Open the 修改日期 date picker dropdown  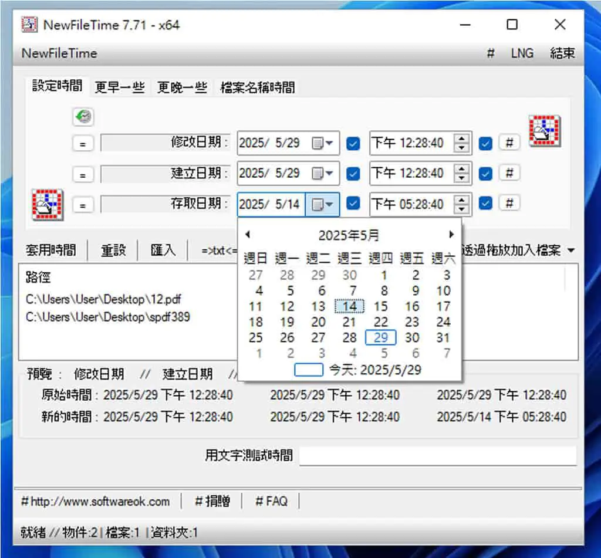pyautogui.click(x=322, y=143)
